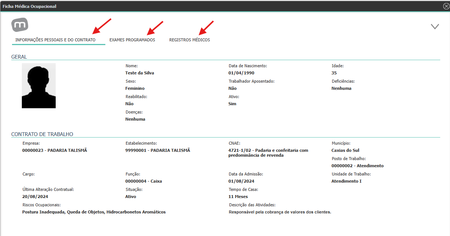Click the função value 00000004 - Caixa

[143, 181]
